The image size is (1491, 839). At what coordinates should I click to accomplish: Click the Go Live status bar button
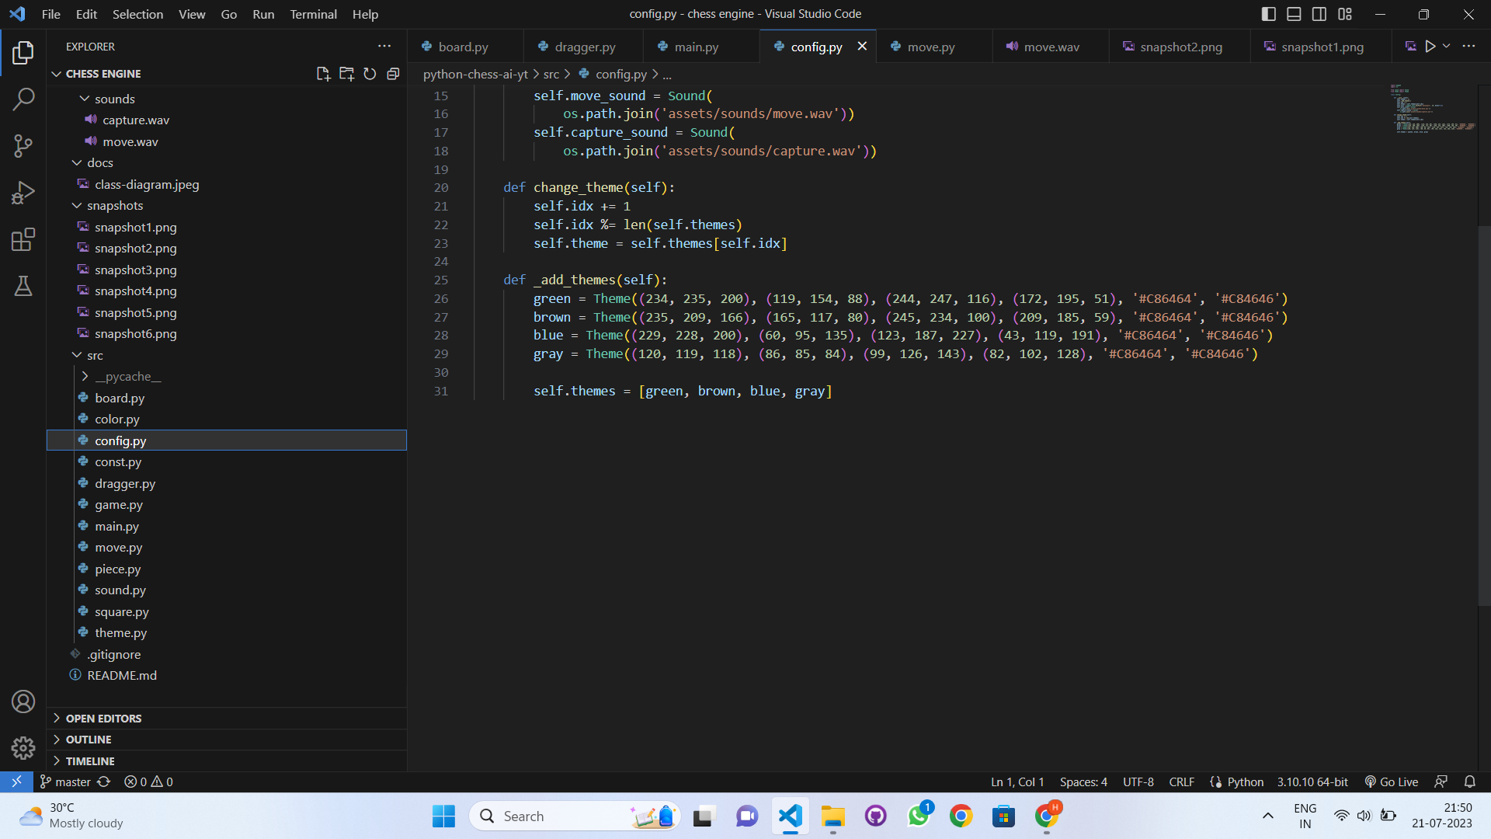click(1392, 782)
